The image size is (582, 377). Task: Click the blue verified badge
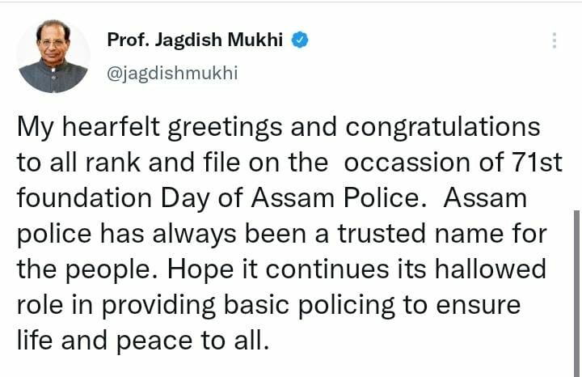point(300,40)
